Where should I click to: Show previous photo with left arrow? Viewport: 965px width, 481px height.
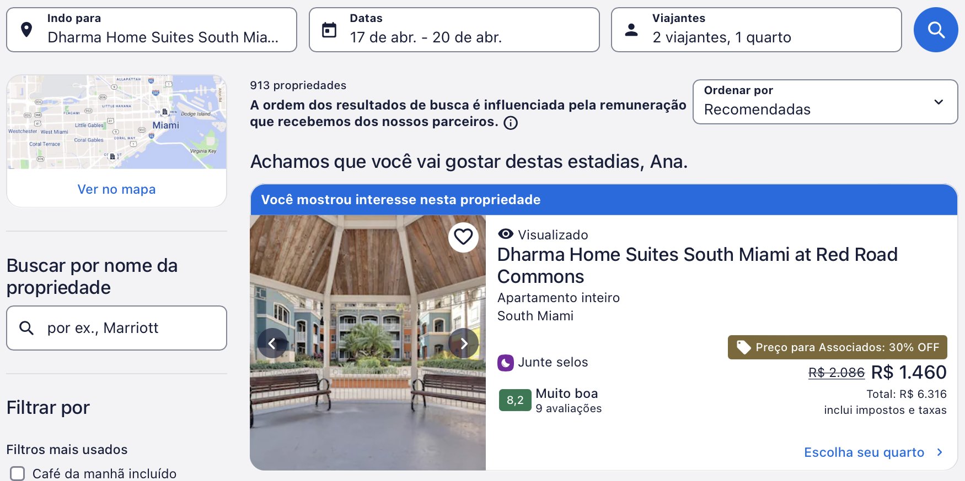pyautogui.click(x=272, y=343)
